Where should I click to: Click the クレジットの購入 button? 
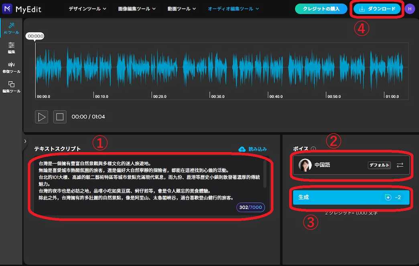pos(321,8)
